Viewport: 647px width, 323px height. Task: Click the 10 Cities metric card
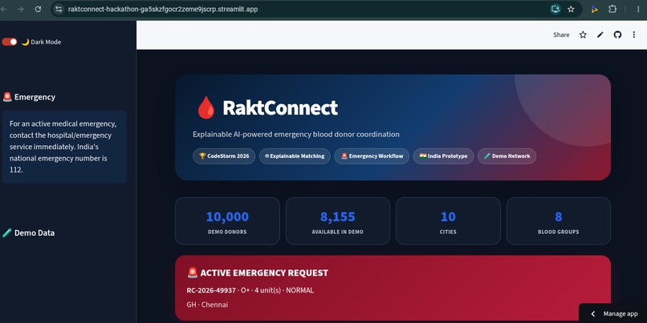click(448, 221)
